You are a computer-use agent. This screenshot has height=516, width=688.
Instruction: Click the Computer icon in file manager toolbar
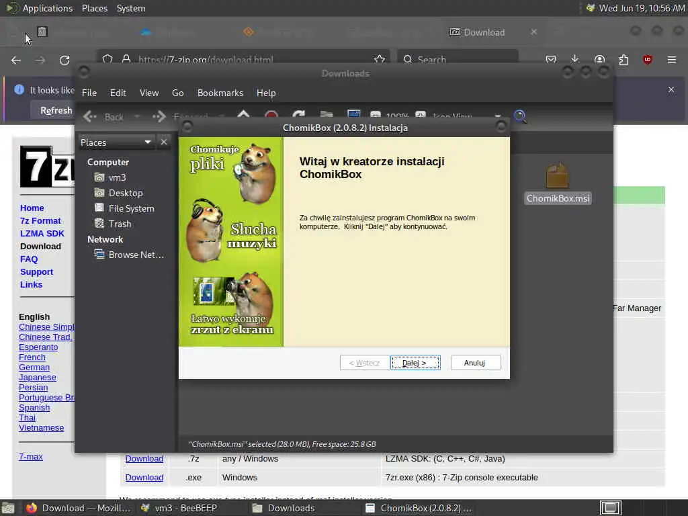pyautogui.click(x=353, y=115)
